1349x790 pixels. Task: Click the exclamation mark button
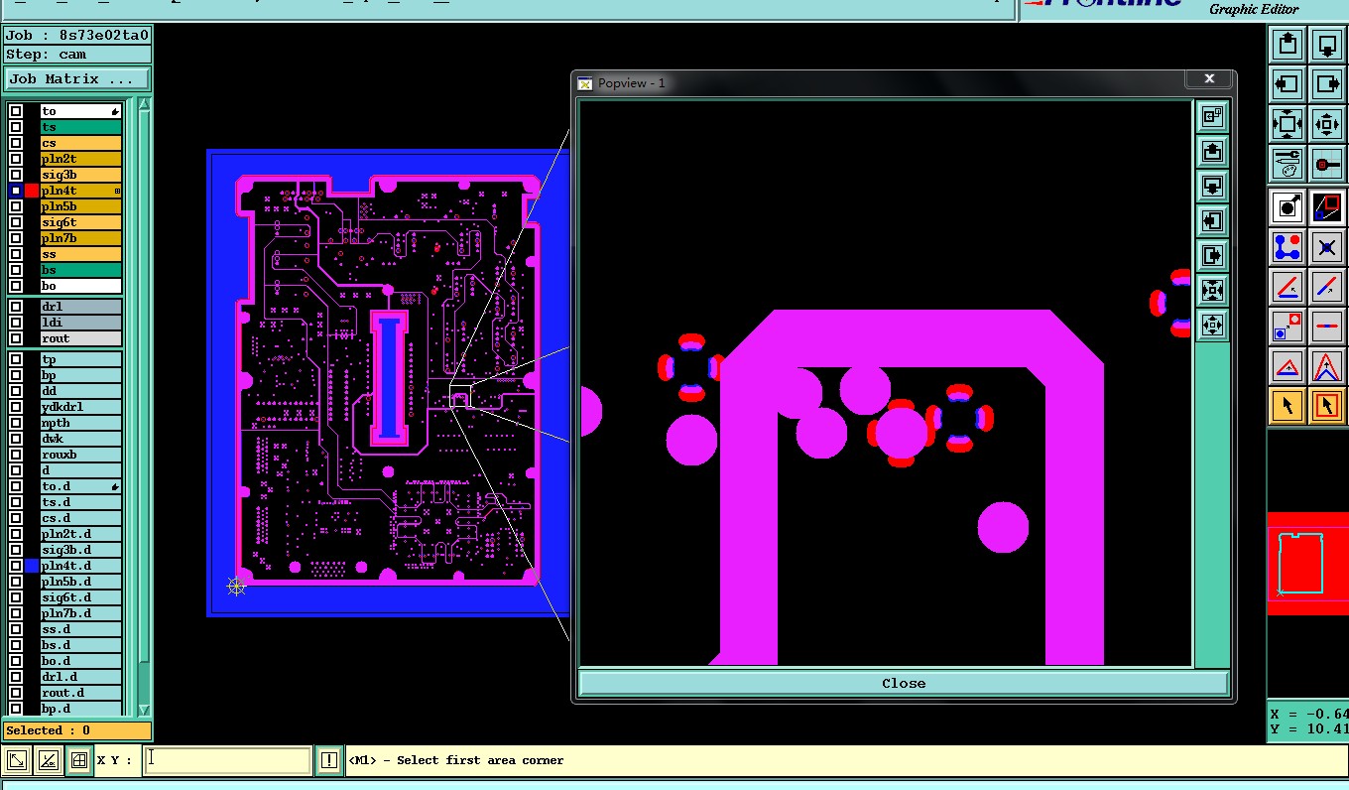(329, 761)
